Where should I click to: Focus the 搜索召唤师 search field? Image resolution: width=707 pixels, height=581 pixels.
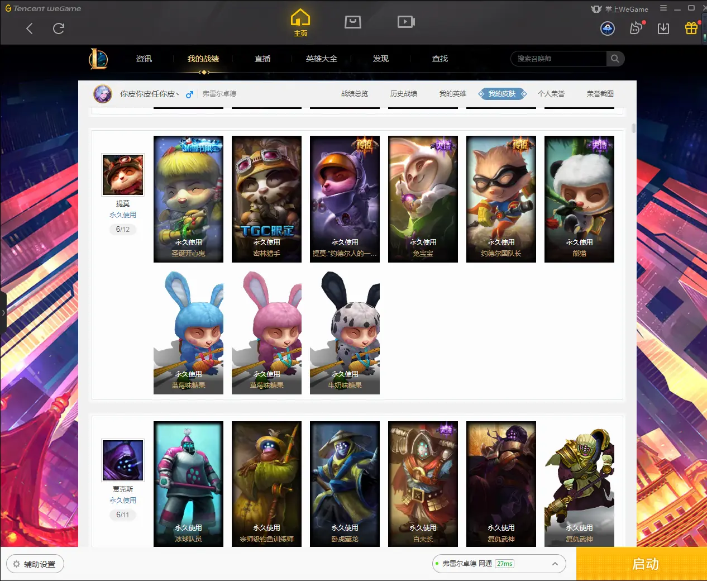[x=558, y=59]
